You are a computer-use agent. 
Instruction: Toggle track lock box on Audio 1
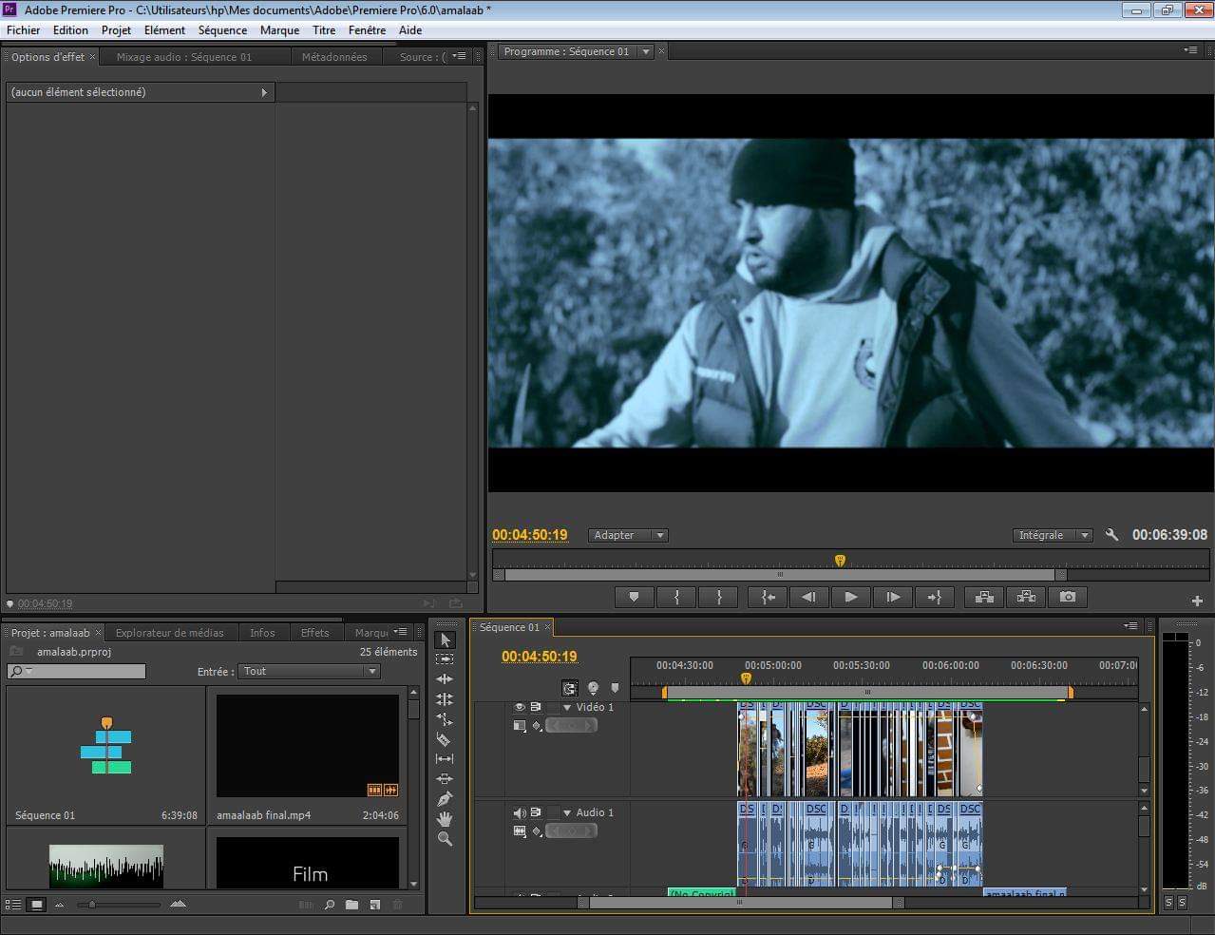click(553, 812)
